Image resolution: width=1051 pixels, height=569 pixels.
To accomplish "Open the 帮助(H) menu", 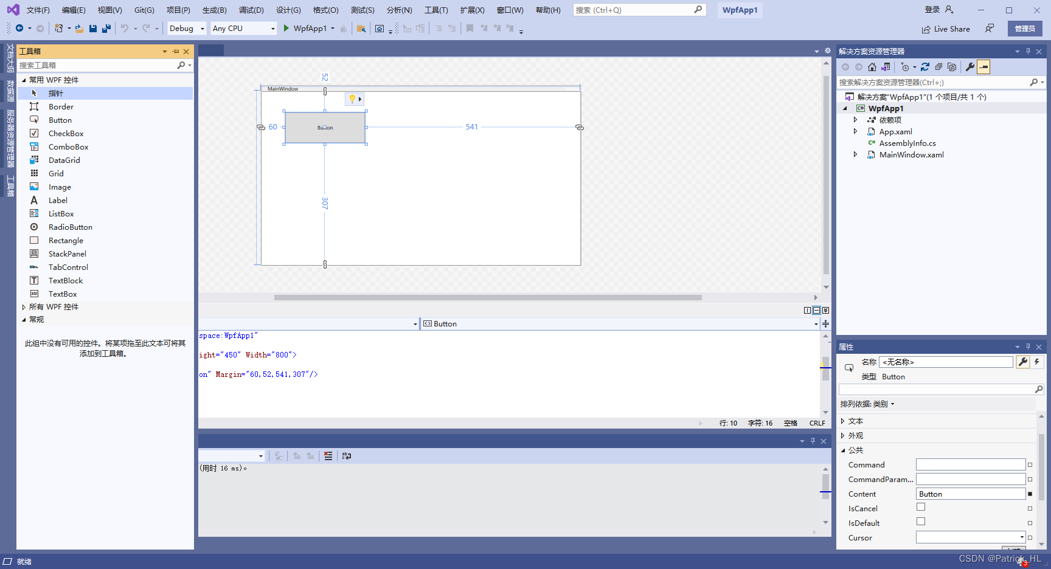I will click(x=548, y=10).
